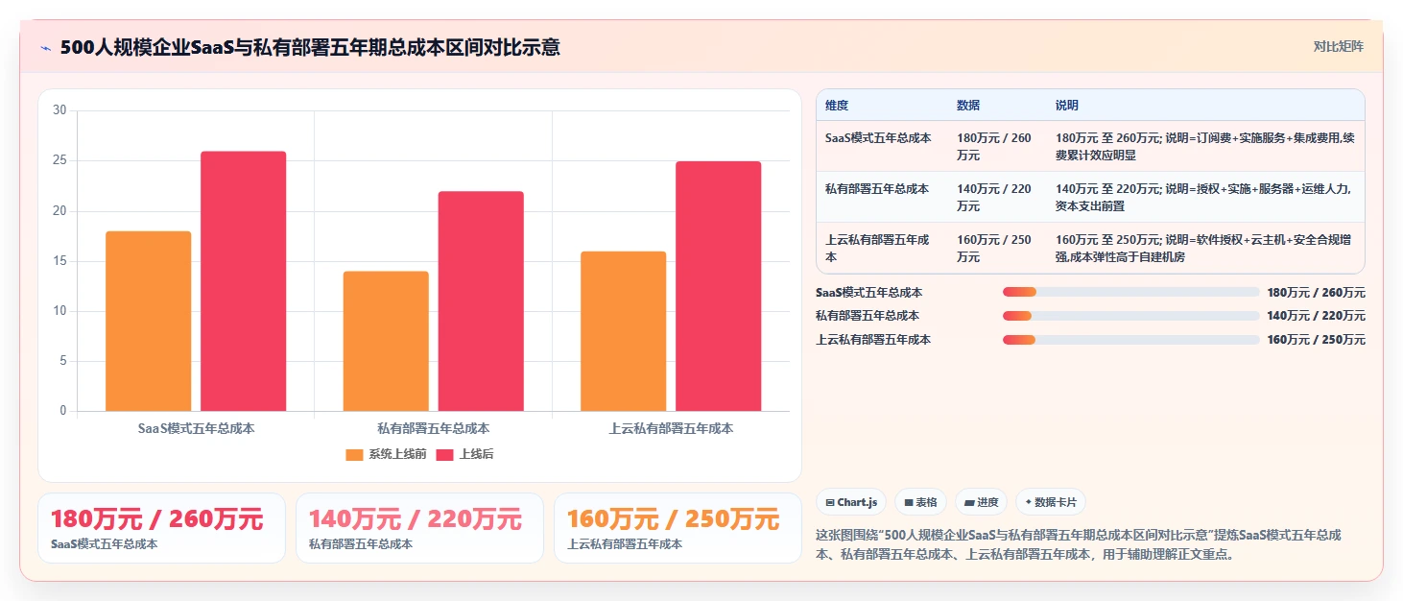Select the 进度 tag
This screenshot has width=1403, height=601.
click(x=981, y=502)
